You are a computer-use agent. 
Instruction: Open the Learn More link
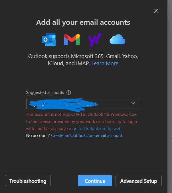(105, 63)
